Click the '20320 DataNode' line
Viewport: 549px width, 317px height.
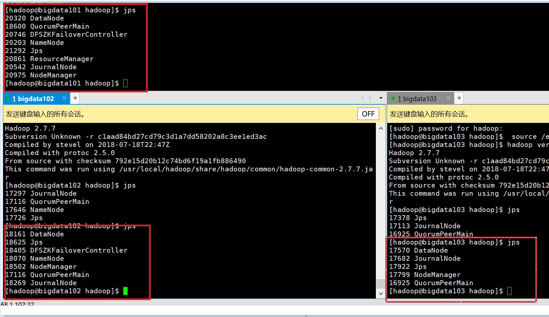34,18
